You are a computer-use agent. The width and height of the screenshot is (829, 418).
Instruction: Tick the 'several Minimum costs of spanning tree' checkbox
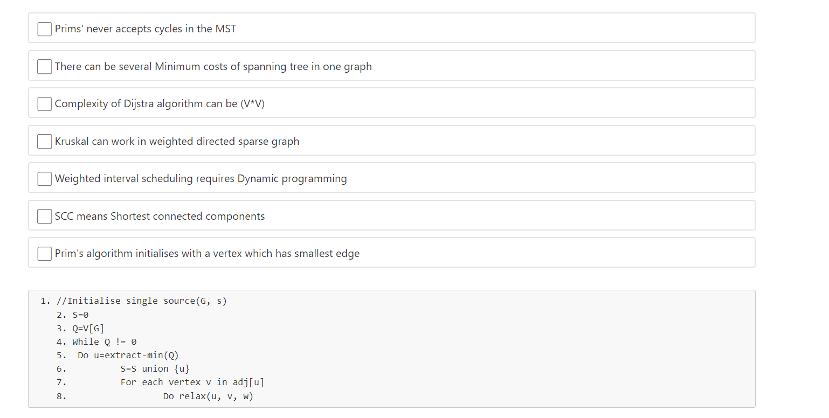44,66
